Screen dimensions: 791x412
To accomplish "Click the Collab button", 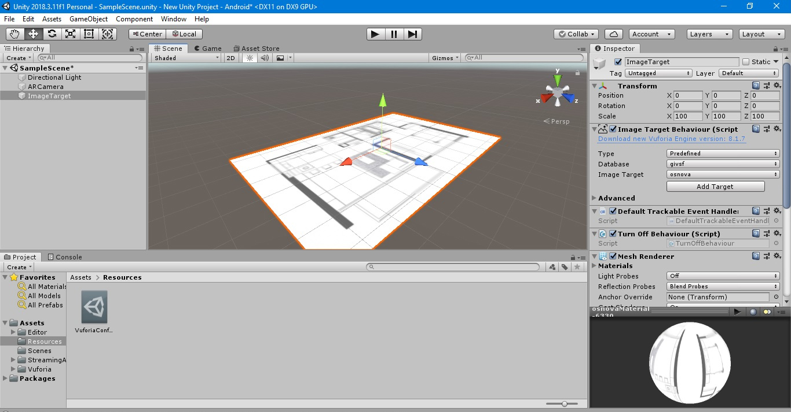I will click(x=576, y=34).
